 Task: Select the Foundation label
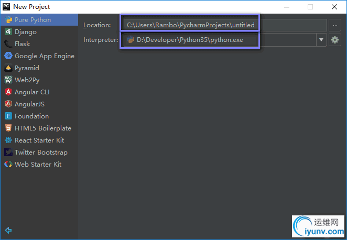(31, 116)
